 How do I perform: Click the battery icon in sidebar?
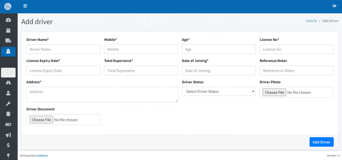pos(8,124)
